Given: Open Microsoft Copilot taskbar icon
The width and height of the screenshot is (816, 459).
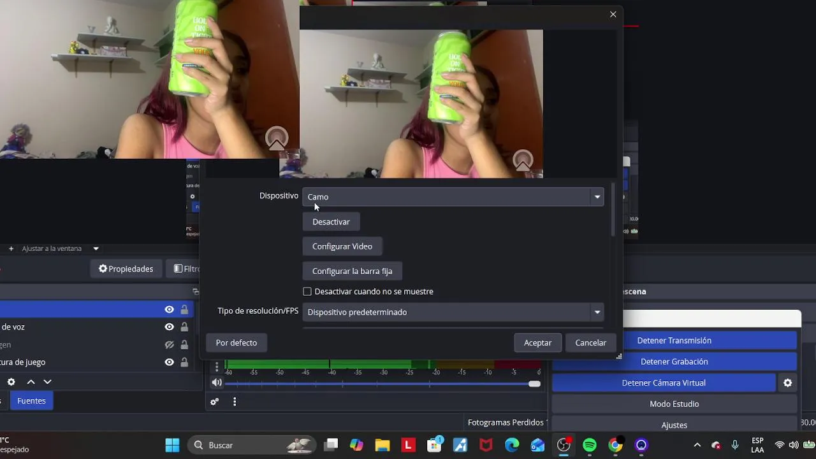Looking at the screenshot, I should (356, 445).
